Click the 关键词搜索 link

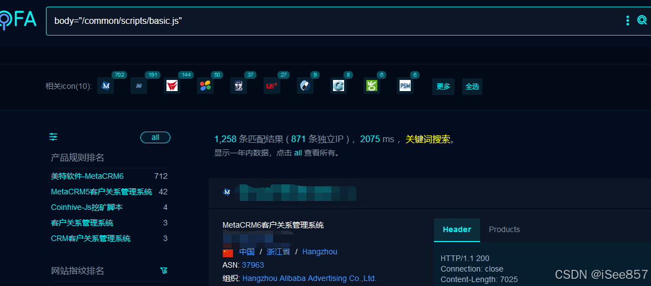tap(428, 139)
